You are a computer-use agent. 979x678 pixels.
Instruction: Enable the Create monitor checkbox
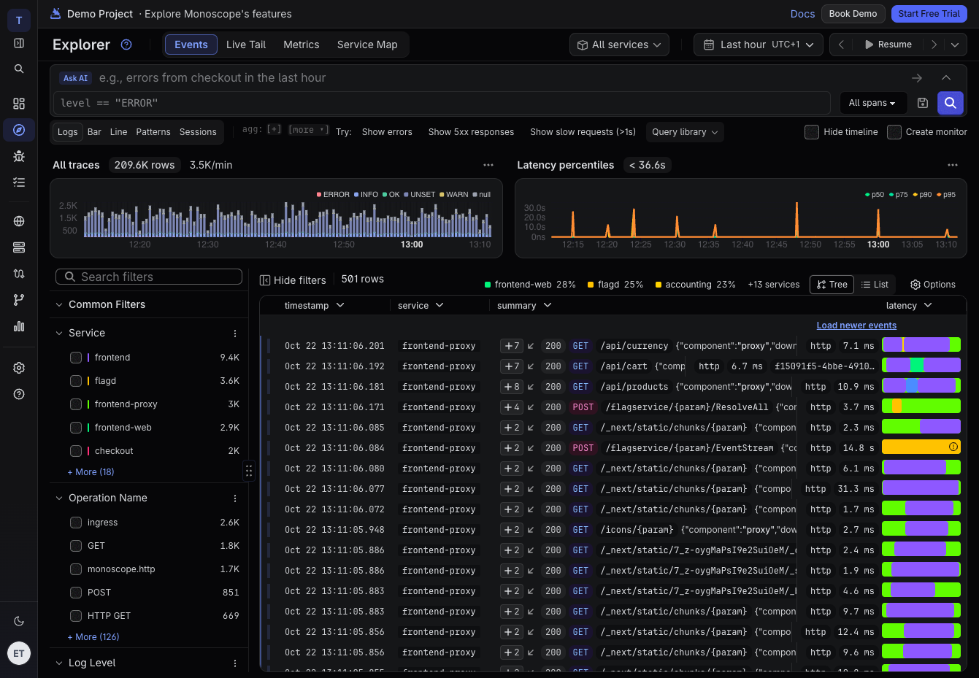[894, 132]
